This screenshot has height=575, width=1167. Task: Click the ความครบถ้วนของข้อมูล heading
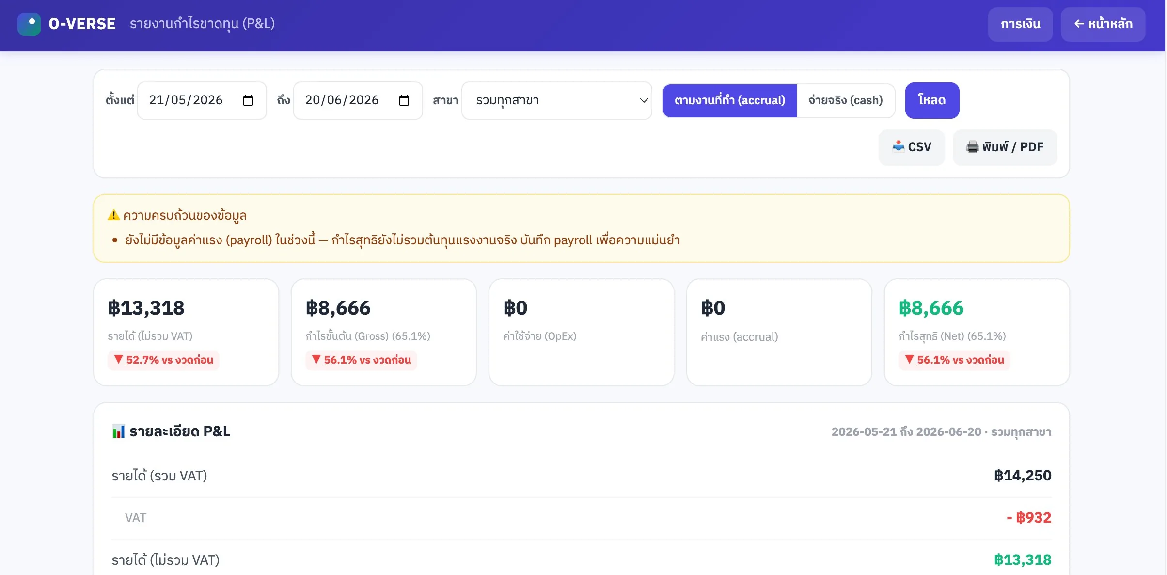pos(185,215)
